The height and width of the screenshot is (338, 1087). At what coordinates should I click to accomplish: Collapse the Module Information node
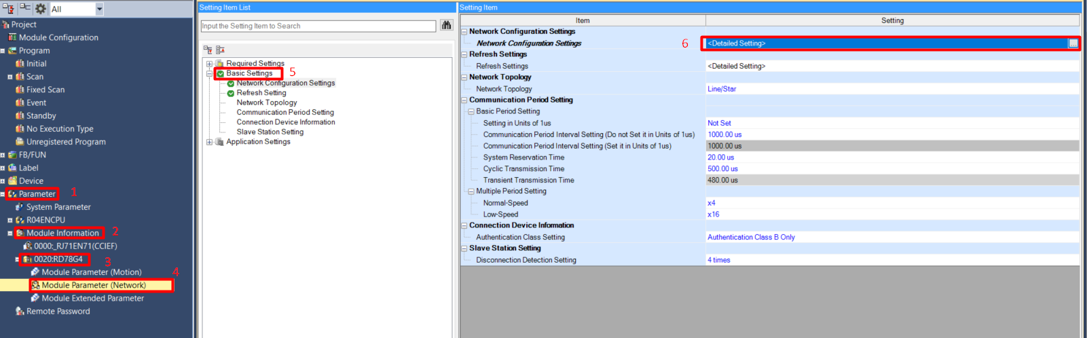10,233
